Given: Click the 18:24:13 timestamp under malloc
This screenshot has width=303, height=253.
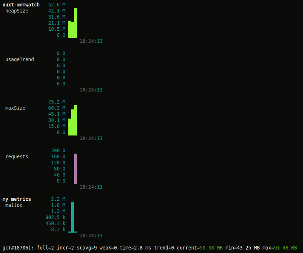Looking at the screenshot, I should (91, 236).
